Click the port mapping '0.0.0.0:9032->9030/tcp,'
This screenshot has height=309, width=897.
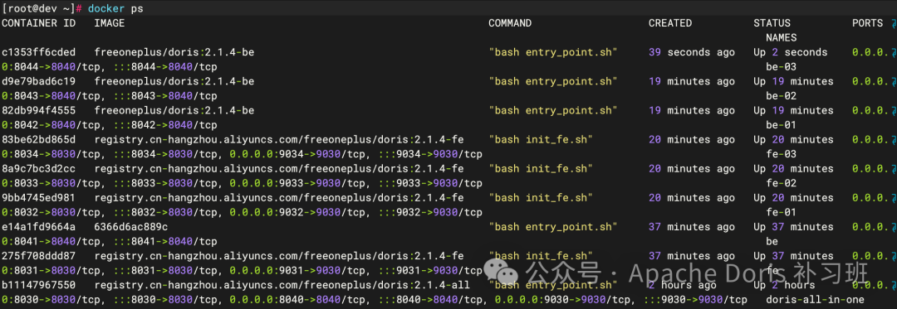pyautogui.click(x=301, y=212)
